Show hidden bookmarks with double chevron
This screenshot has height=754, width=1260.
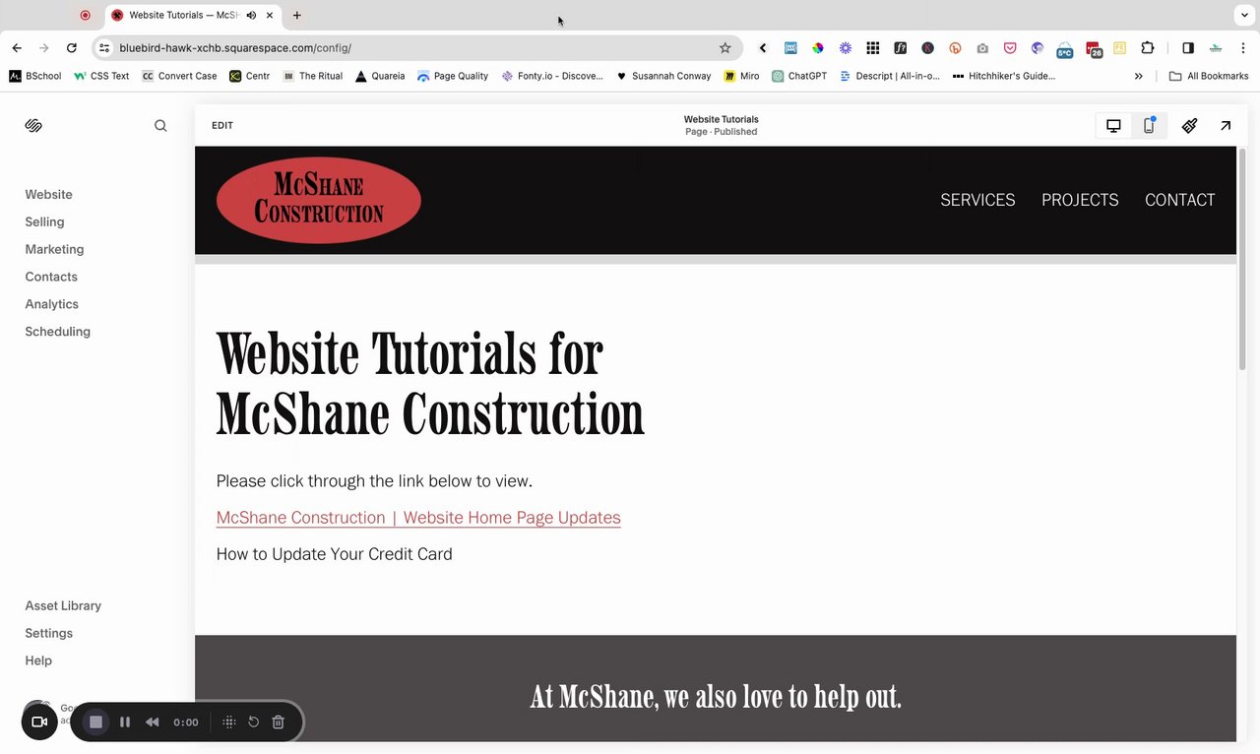[x=1139, y=76]
